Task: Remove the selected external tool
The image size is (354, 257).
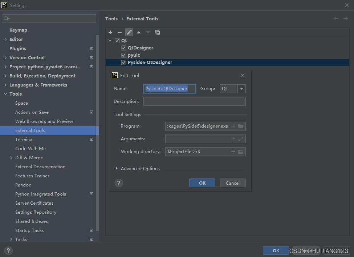Action: (x=120, y=32)
